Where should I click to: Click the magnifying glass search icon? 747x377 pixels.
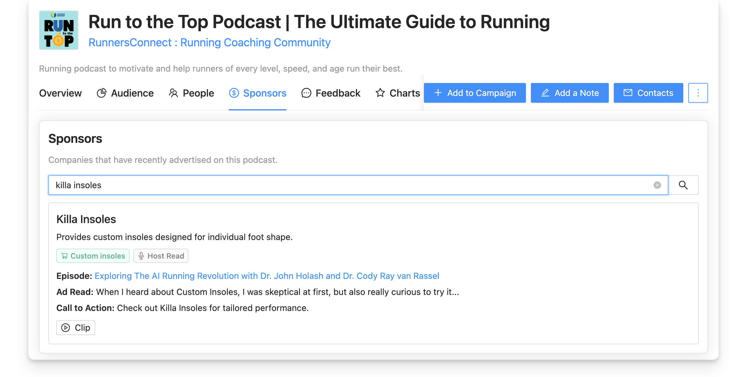click(x=684, y=185)
